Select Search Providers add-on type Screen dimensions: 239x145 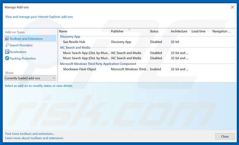click(21, 45)
